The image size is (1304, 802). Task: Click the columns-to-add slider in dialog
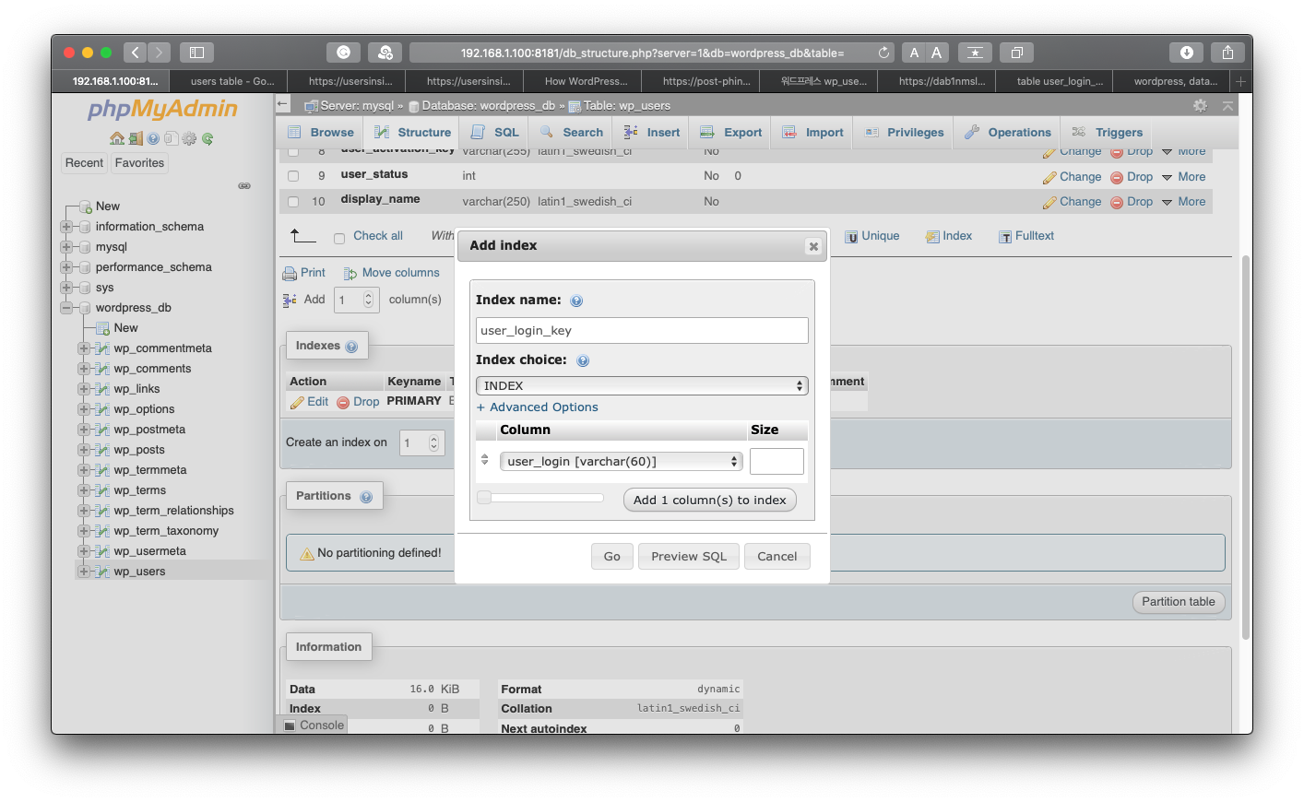[540, 498]
